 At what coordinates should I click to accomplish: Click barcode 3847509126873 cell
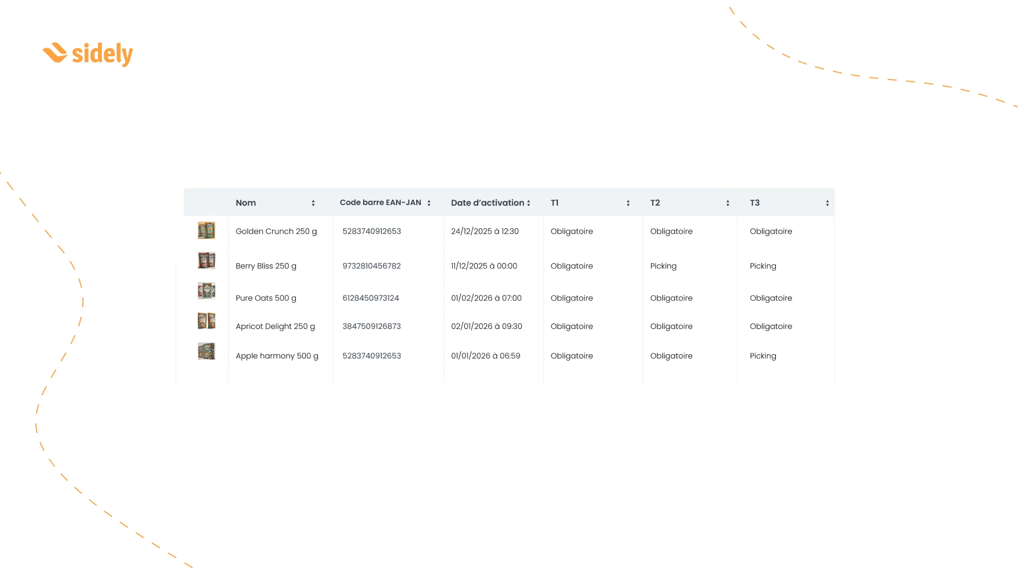[x=371, y=326]
